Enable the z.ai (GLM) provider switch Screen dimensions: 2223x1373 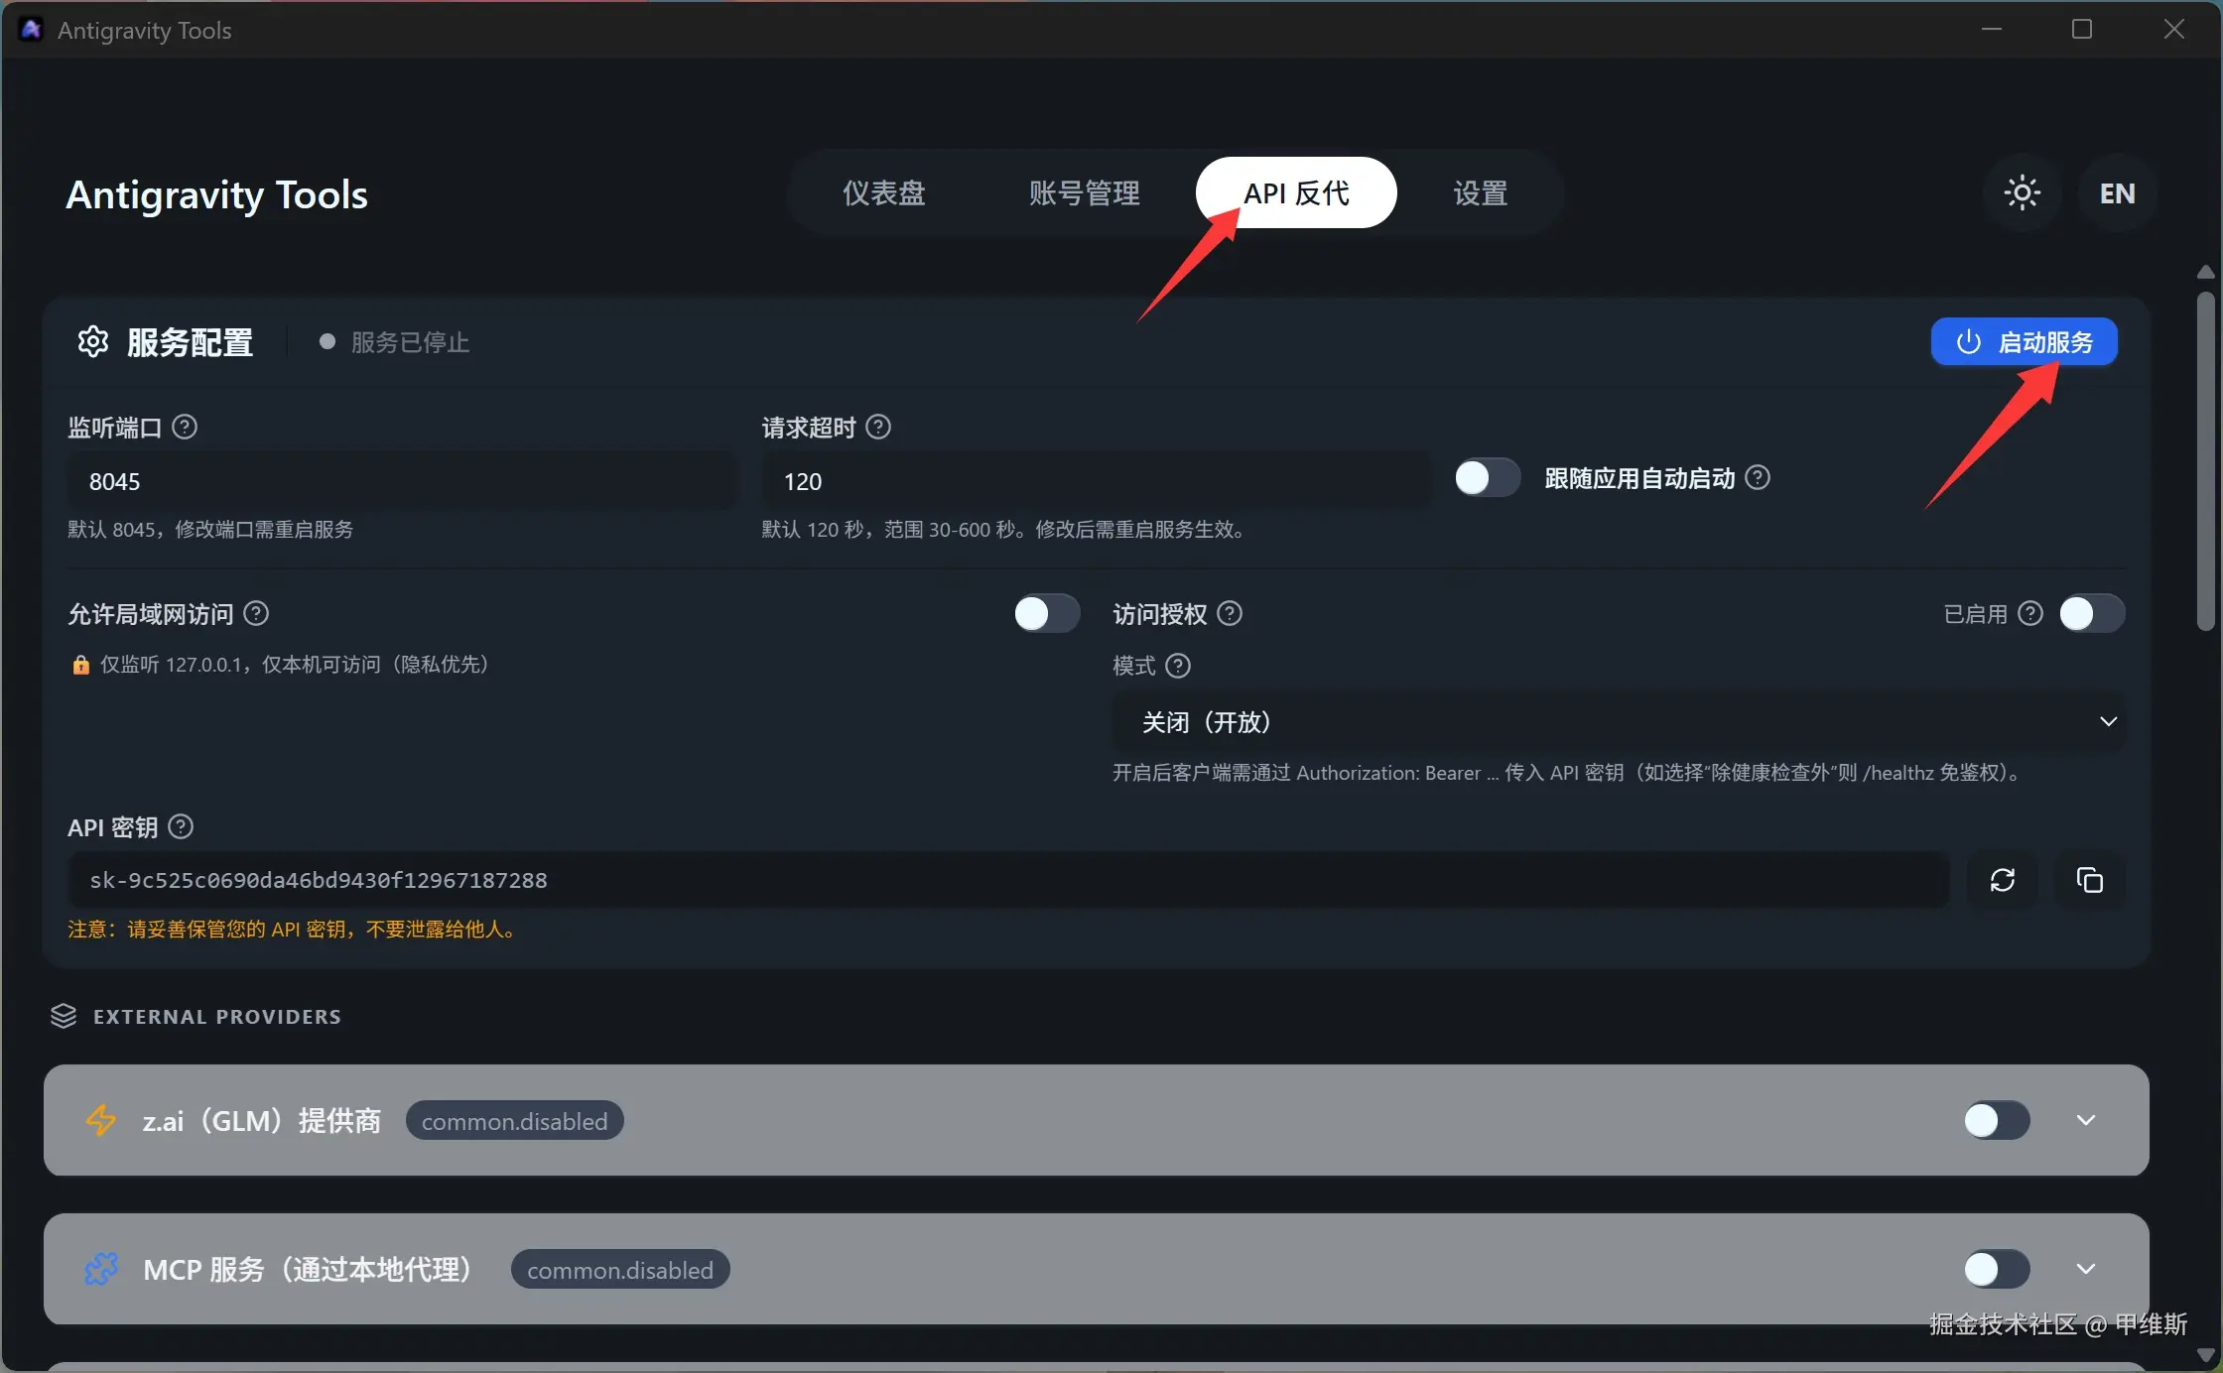[x=1996, y=1120]
